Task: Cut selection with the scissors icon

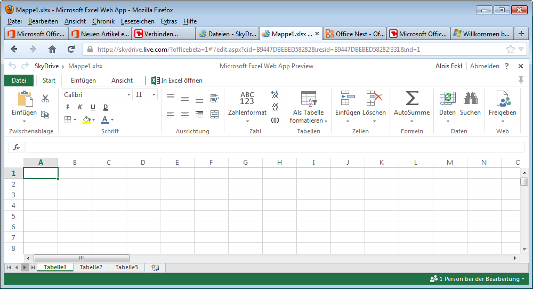Action: 45,99
